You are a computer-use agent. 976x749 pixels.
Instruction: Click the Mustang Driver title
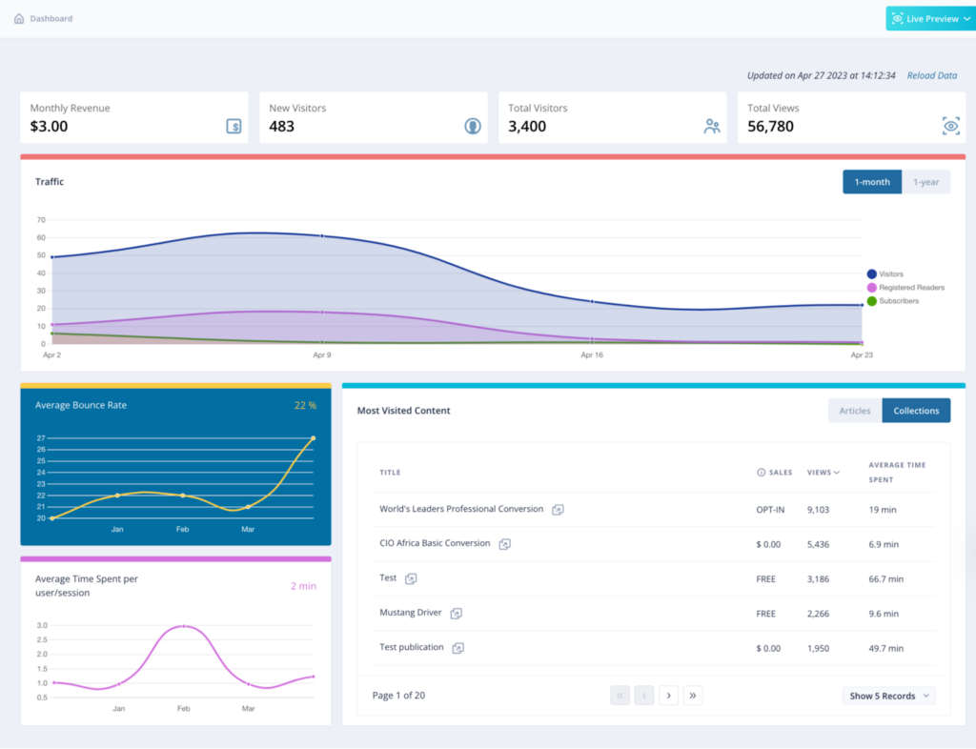(410, 613)
